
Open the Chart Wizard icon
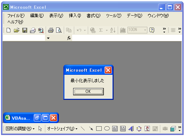click(123, 30)
